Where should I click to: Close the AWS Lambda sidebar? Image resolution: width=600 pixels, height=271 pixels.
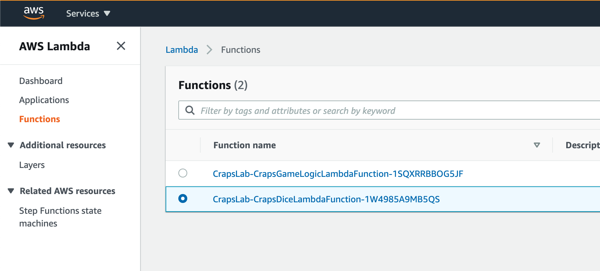pyautogui.click(x=121, y=46)
